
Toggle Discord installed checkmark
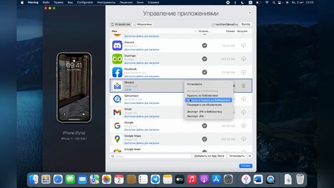tap(205, 45)
